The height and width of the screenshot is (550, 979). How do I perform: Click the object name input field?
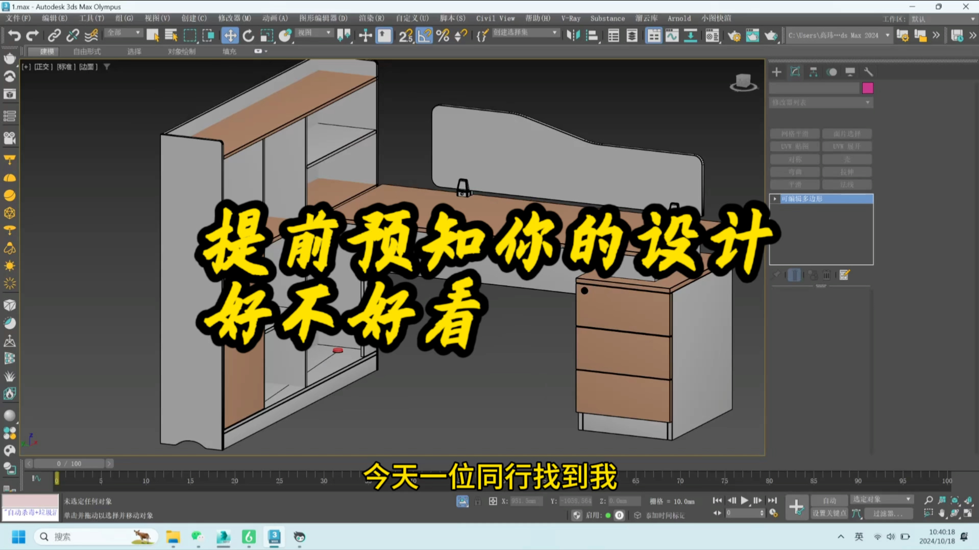(x=814, y=88)
